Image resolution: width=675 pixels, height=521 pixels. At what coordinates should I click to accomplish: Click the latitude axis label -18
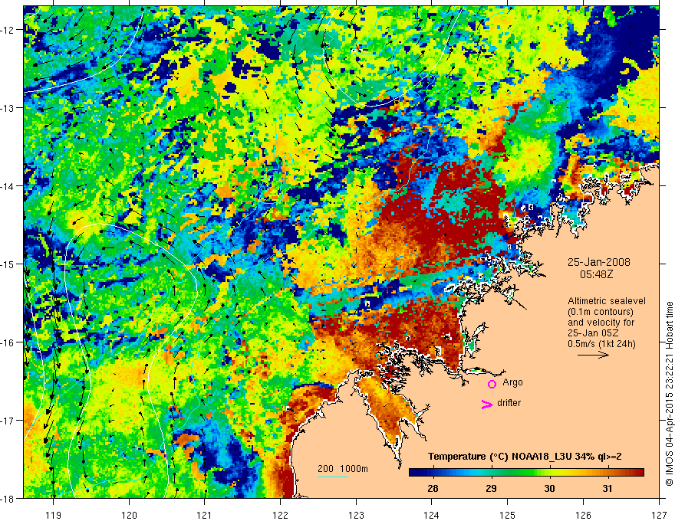(x=8, y=498)
